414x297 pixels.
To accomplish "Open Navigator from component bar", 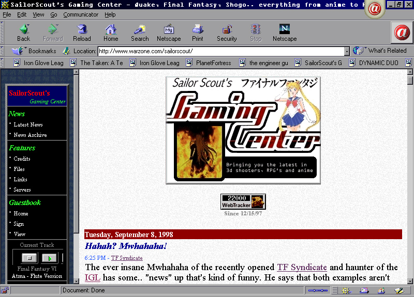I will (x=346, y=290).
